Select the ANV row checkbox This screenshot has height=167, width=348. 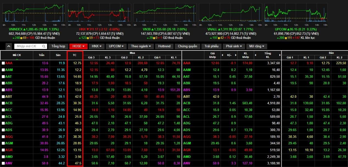[x=3, y=164]
